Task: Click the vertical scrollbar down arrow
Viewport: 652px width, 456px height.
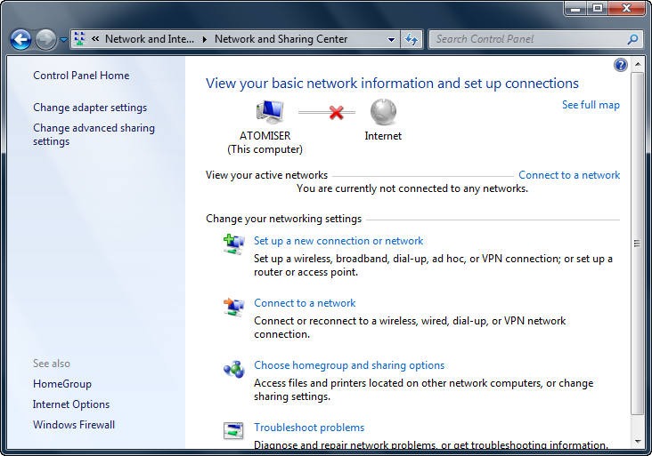Action: point(637,441)
